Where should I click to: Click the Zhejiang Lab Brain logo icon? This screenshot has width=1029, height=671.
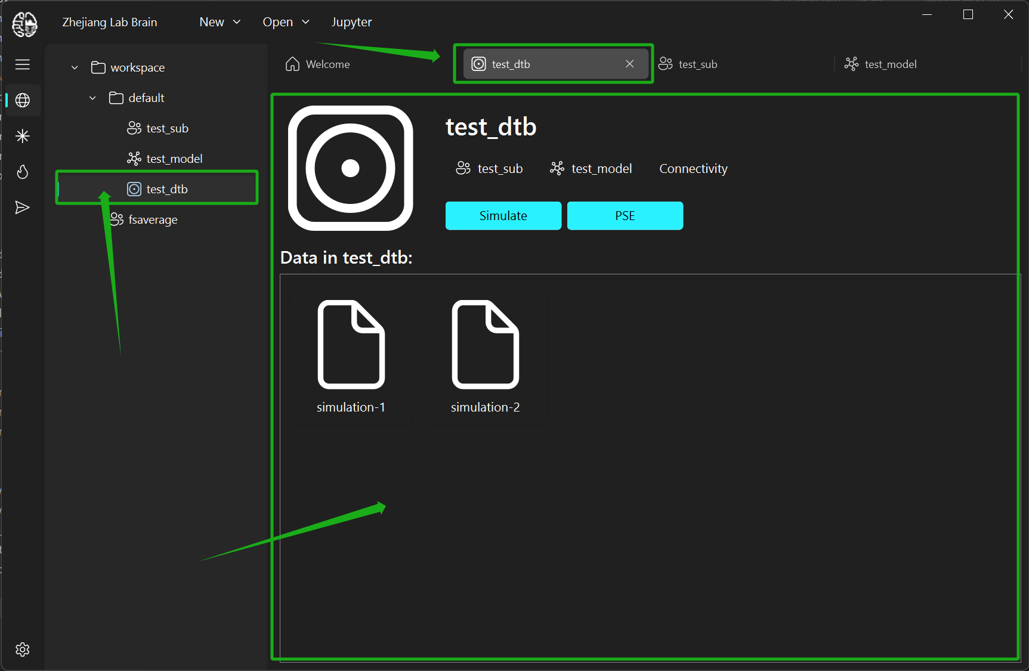(x=24, y=24)
